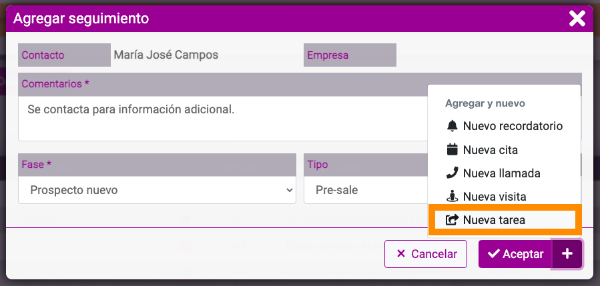Focus the Comentarios text area
The width and height of the screenshot is (600, 286).
[223, 119]
